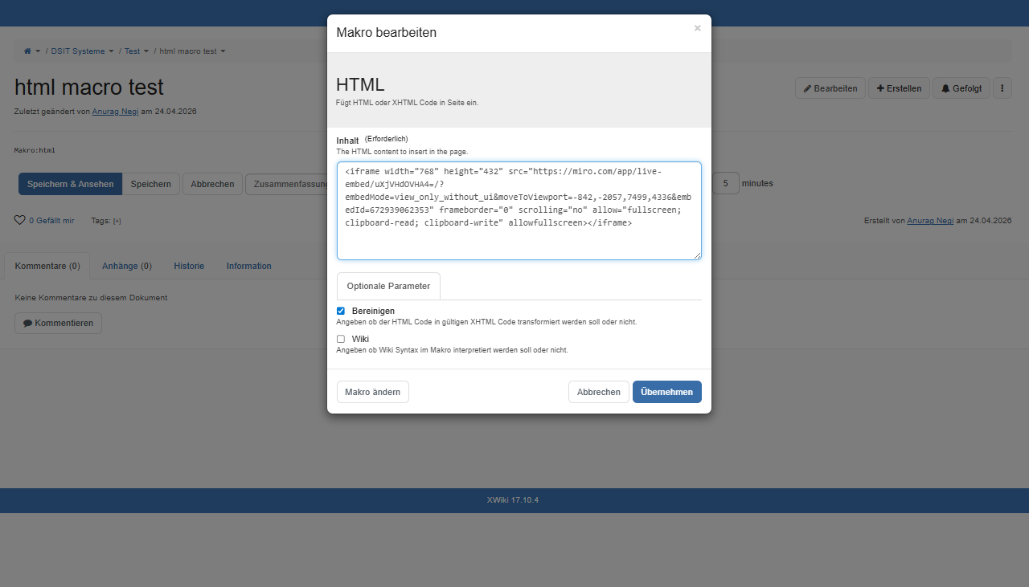Enable the Wiki checkbox
Viewport: 1029px width, 587px height.
click(341, 339)
